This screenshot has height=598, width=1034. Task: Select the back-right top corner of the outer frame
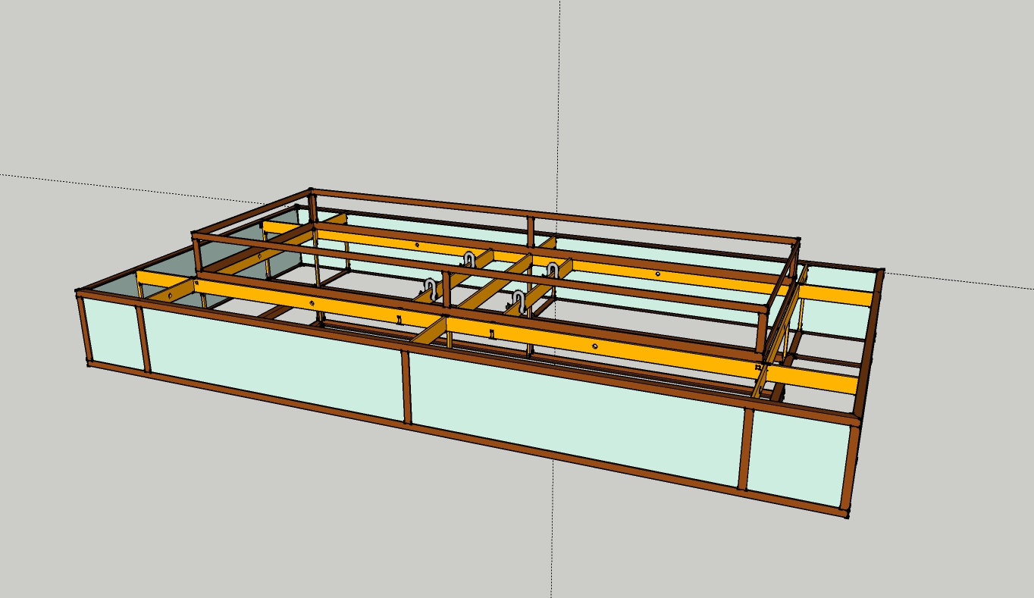pos(880,271)
